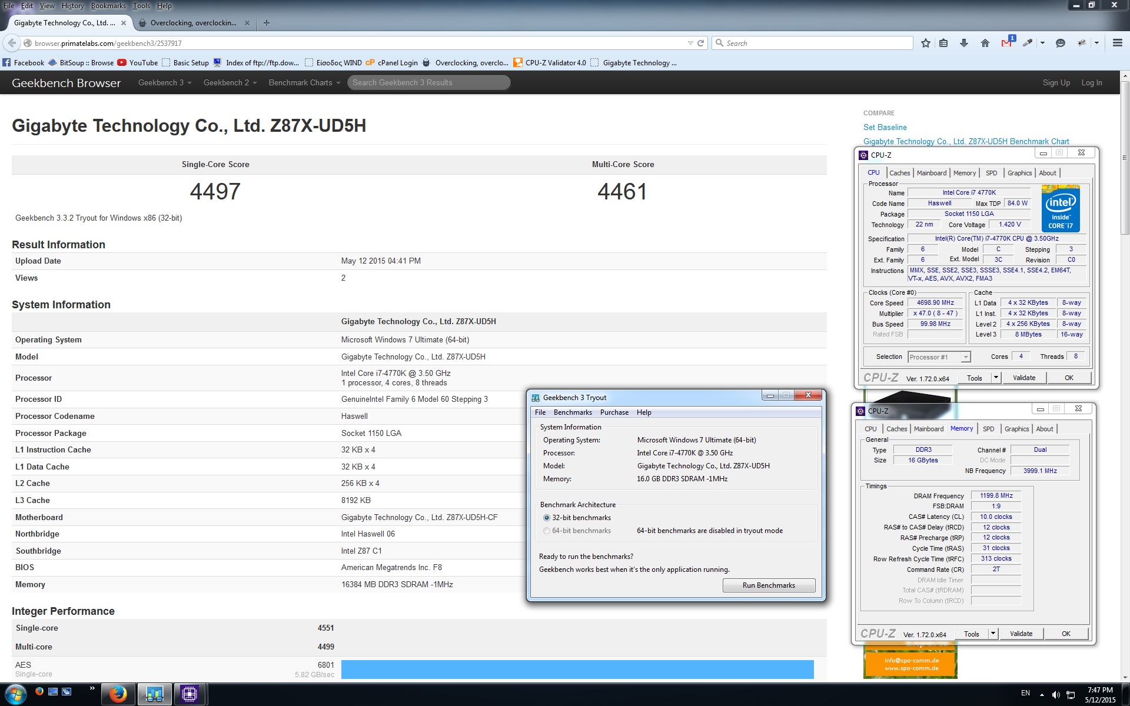Switch to the Overclocking browser tab
The height and width of the screenshot is (706, 1130).
click(x=194, y=23)
